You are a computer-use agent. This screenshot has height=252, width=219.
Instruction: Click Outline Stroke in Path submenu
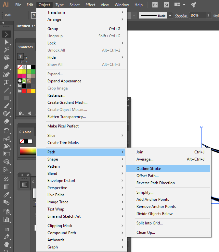coord(168,169)
